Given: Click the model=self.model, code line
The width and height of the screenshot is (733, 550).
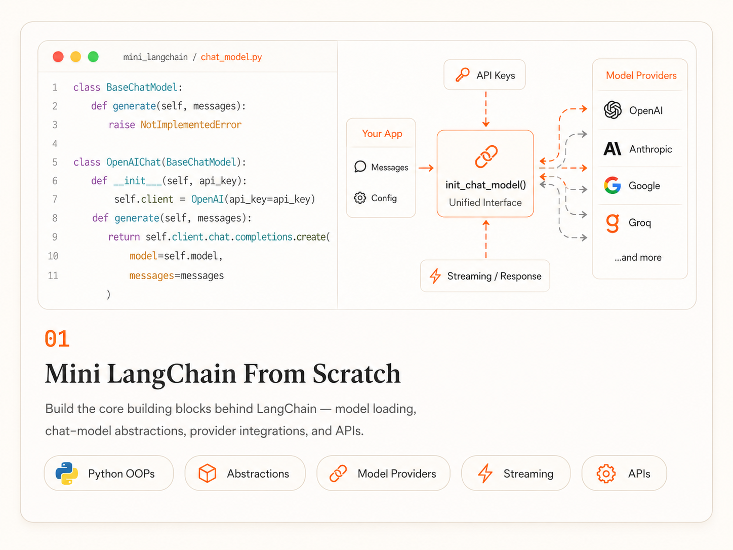Looking at the screenshot, I should tap(176, 256).
